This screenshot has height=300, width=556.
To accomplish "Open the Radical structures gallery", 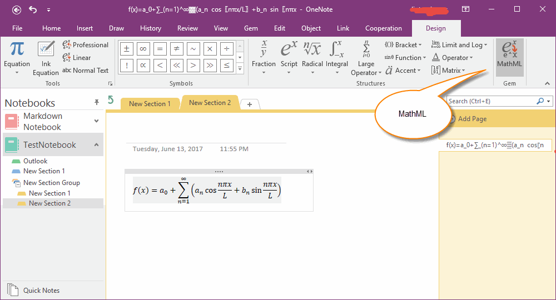I will [x=312, y=57].
